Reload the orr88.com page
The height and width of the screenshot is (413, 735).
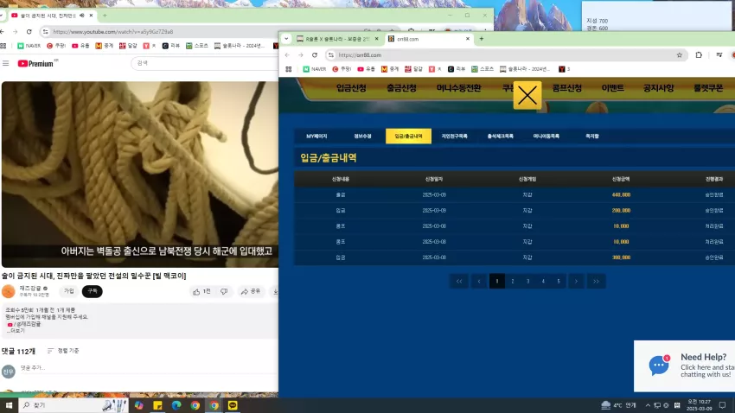pos(315,54)
